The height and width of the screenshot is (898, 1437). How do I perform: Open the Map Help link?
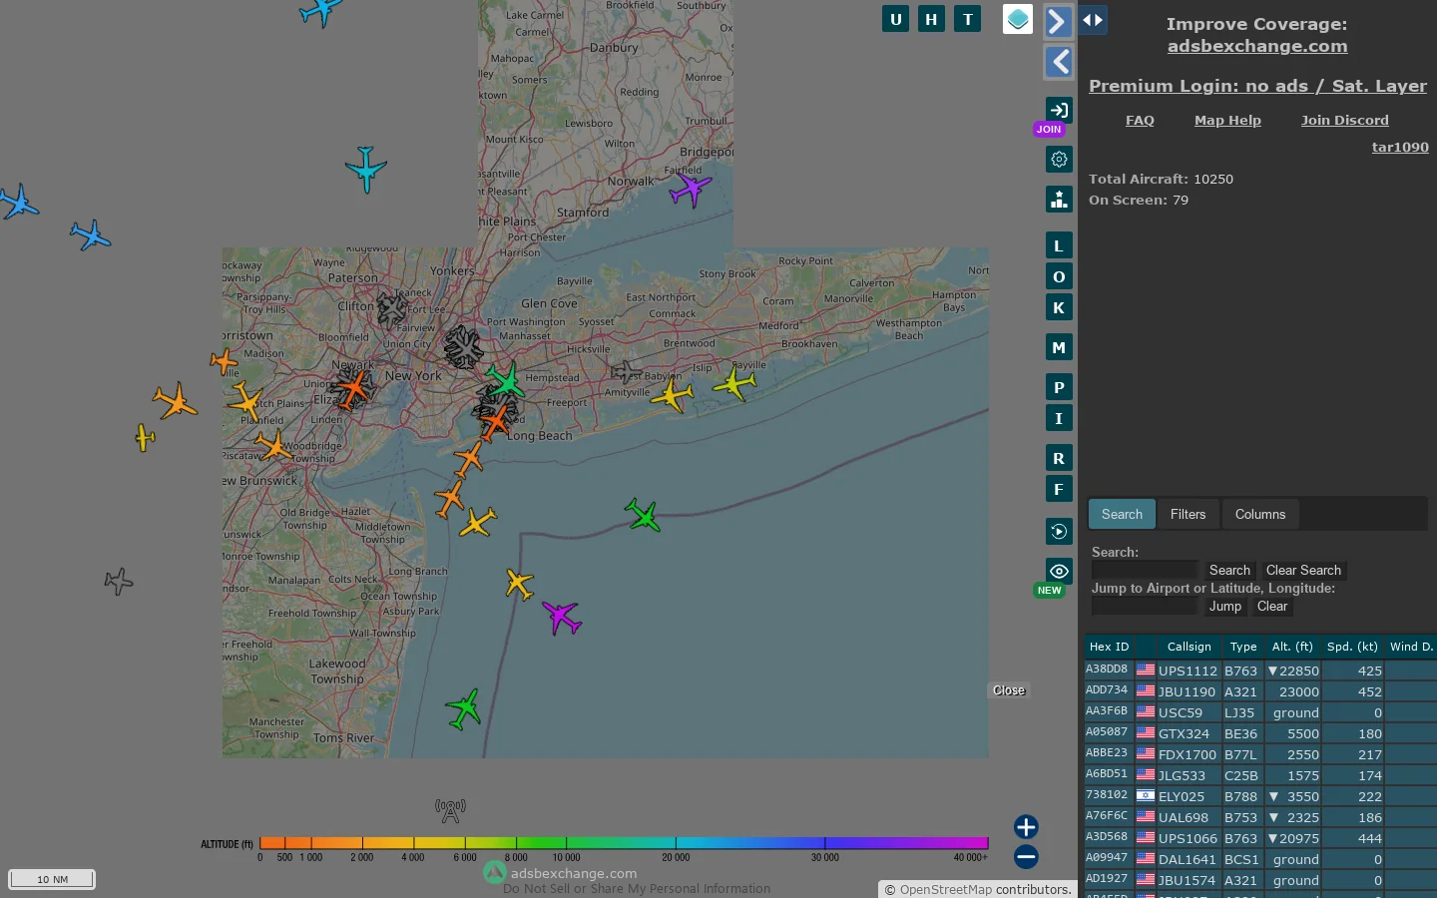[1227, 120]
